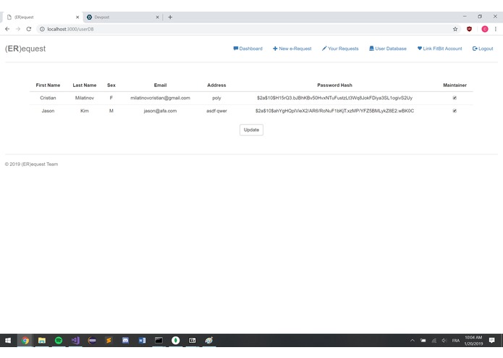Toggle Maintainer checkbox for Cristian
Viewport: 503px width, 358px height.
455,98
